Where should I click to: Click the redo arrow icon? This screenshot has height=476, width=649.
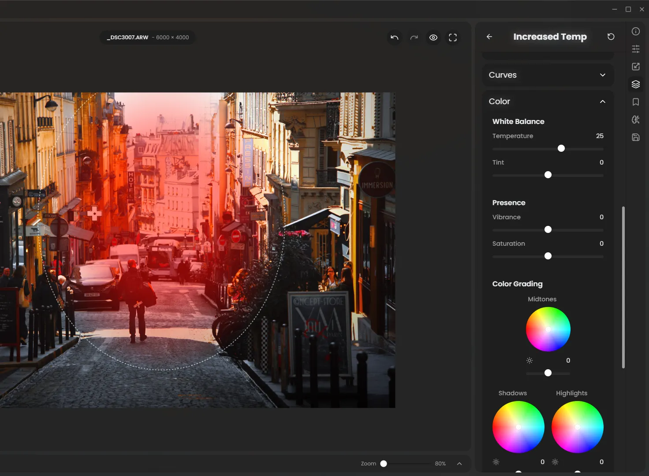414,37
